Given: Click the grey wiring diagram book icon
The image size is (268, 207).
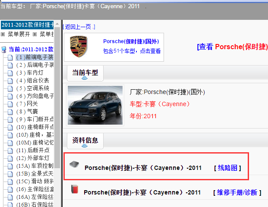Looking at the screenshot, I should coord(74,164).
